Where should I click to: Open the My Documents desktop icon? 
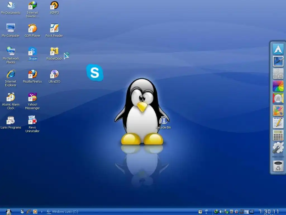click(x=11, y=8)
